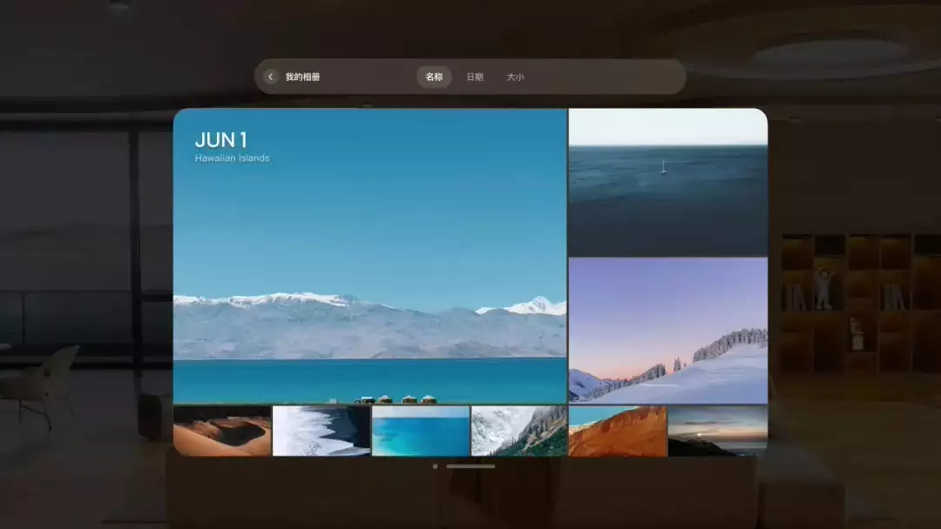This screenshot has width=941, height=529.
Task: Click the JUN 1 date heading
Action: coord(220,139)
